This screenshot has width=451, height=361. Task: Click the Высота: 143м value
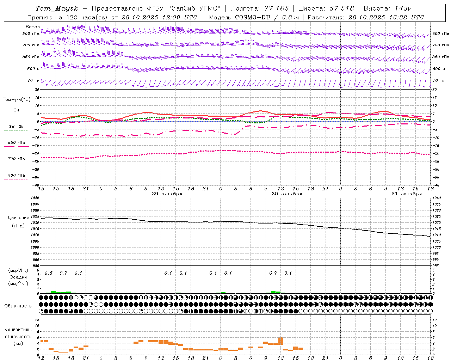(x=388, y=8)
